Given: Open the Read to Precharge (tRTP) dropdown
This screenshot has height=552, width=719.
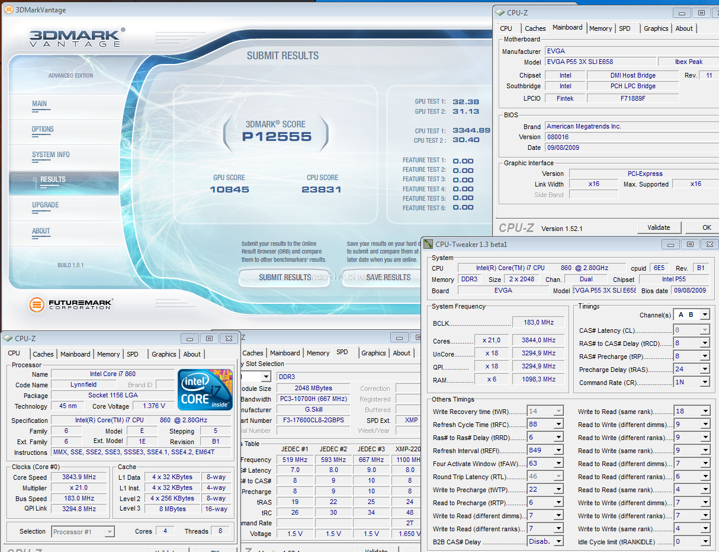Looking at the screenshot, I should 558,502.
